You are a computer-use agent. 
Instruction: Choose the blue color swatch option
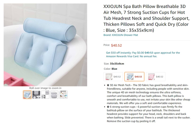[134, 77]
